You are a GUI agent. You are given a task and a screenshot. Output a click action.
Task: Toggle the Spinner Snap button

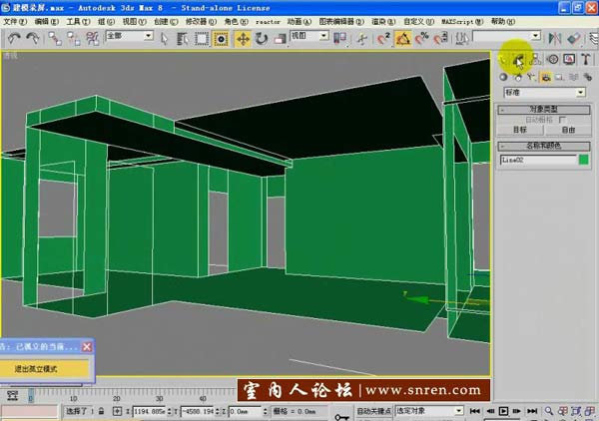(440, 39)
